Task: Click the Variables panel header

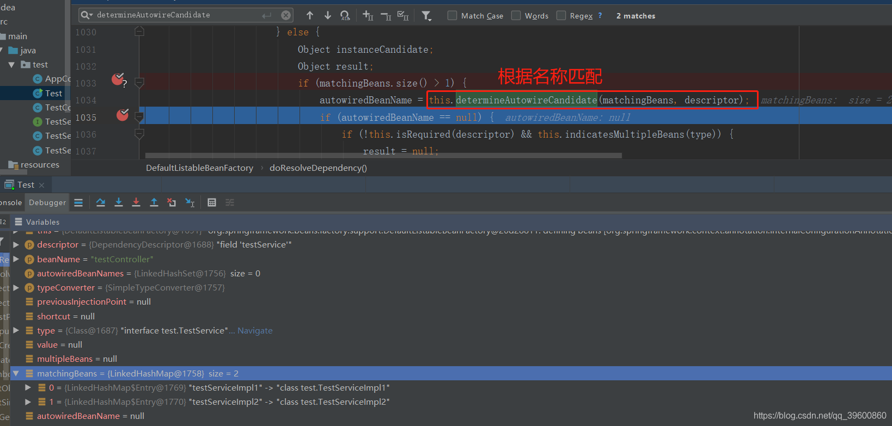Action: click(x=42, y=222)
